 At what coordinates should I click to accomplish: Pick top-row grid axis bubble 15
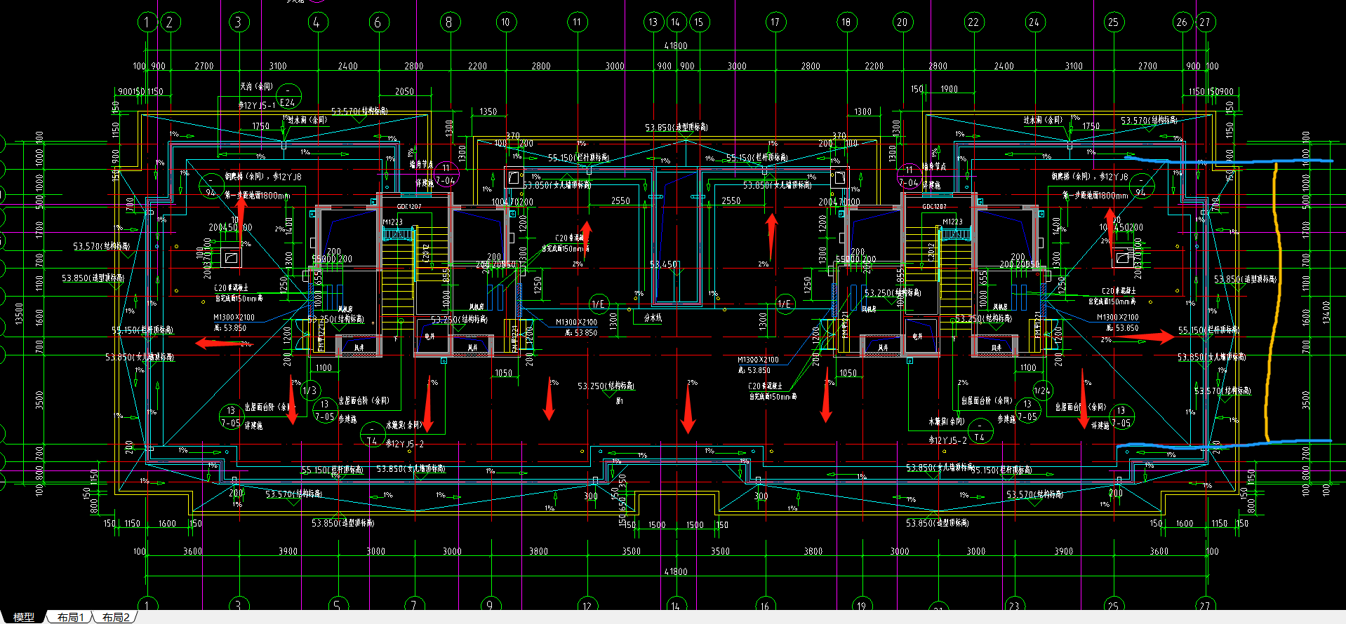(x=699, y=22)
